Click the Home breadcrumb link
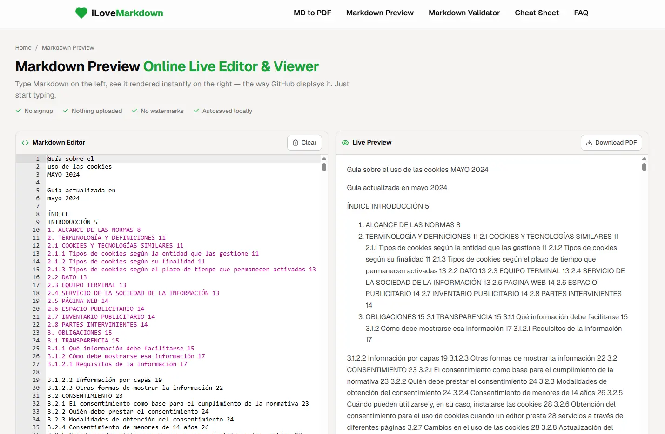665x434 pixels. (23, 48)
